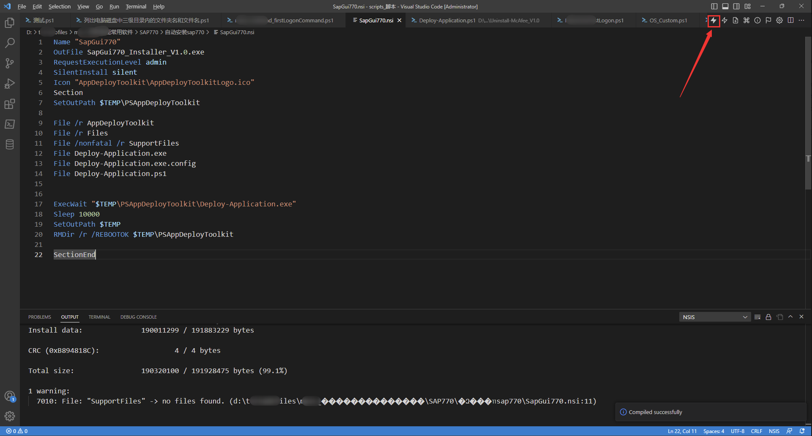
Task: Open the Run and Debug view
Action: tap(10, 84)
